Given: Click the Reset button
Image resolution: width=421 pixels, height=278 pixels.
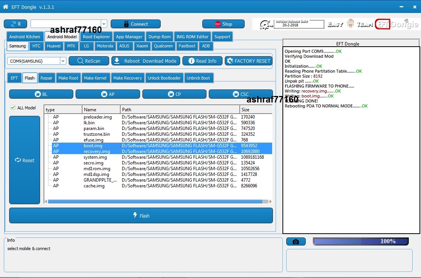Looking at the screenshot, I should click(x=24, y=160).
